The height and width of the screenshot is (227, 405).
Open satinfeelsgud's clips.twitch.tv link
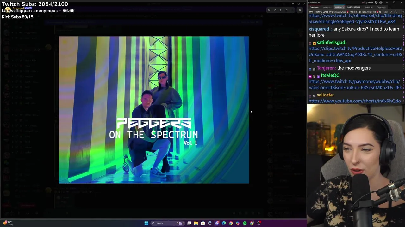[355, 55]
